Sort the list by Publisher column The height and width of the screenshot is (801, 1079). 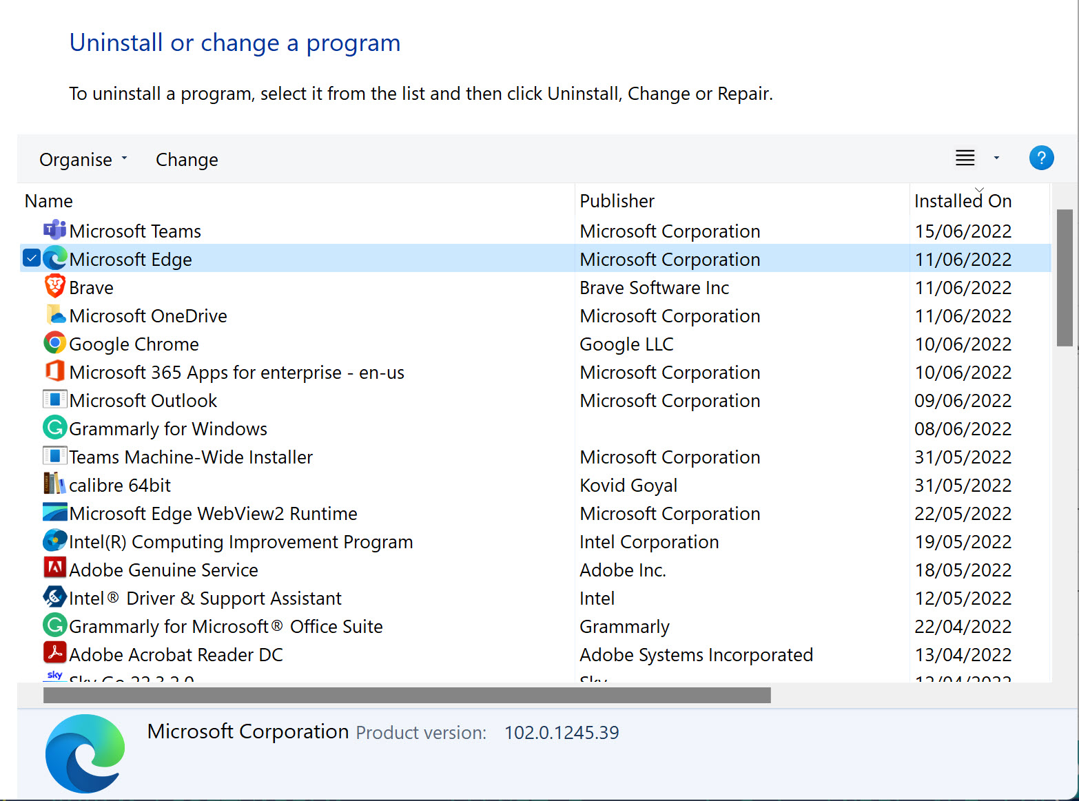pyautogui.click(x=617, y=201)
